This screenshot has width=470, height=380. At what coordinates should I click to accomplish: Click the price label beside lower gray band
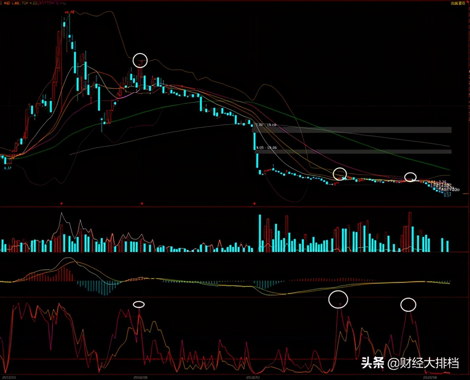[267, 148]
